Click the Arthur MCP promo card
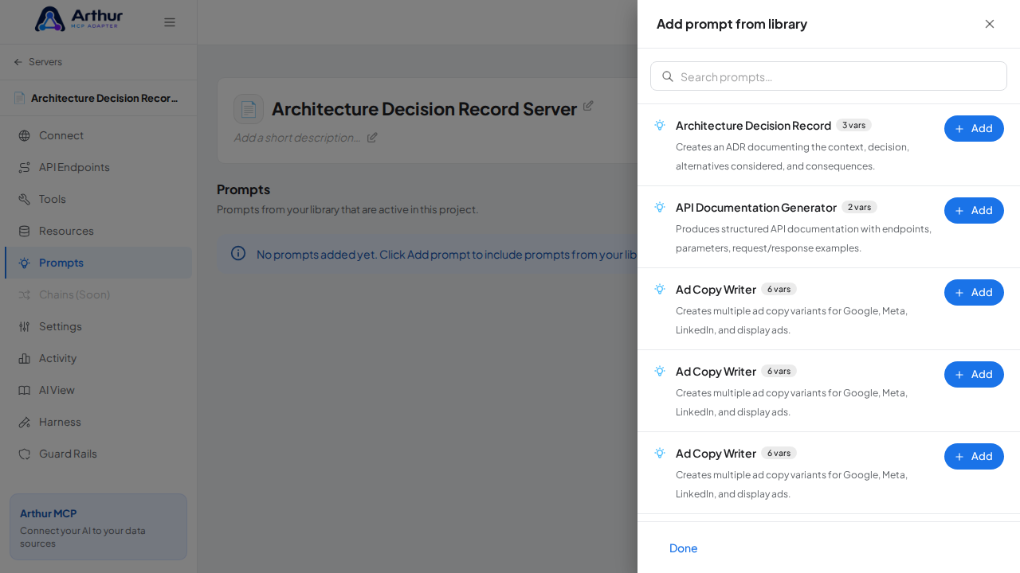This screenshot has height=573, width=1020. coord(98,527)
